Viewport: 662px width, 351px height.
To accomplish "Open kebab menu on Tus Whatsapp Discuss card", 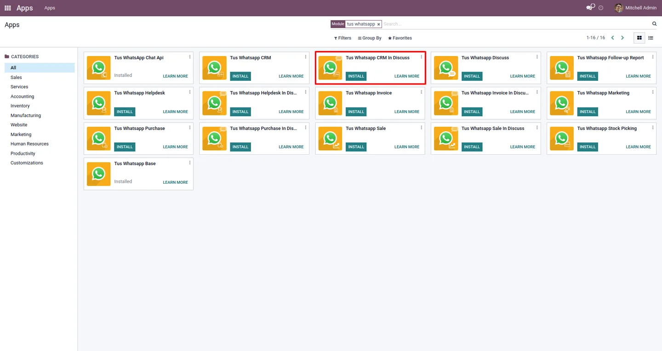I will [x=537, y=57].
